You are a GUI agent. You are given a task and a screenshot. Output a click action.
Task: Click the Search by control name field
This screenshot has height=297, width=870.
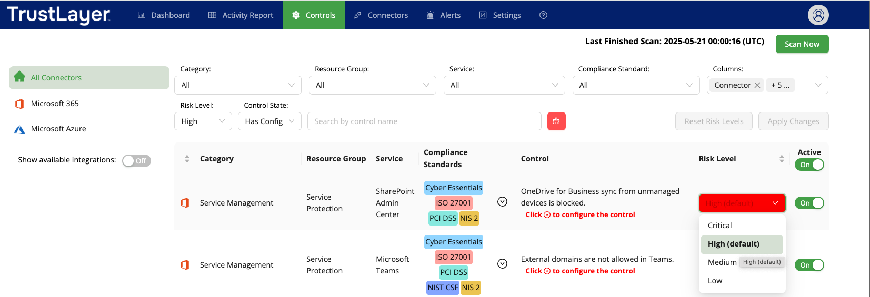pos(424,121)
